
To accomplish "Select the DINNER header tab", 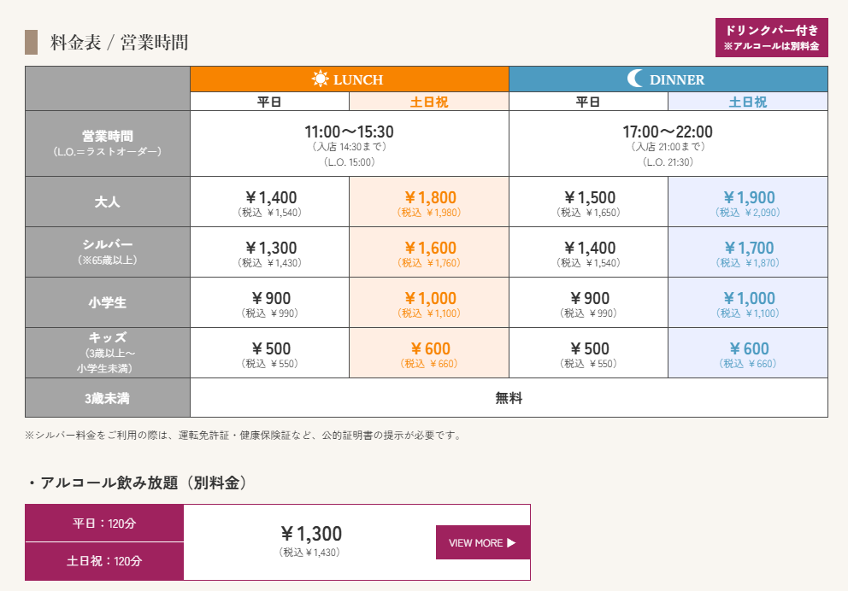I will tap(668, 79).
